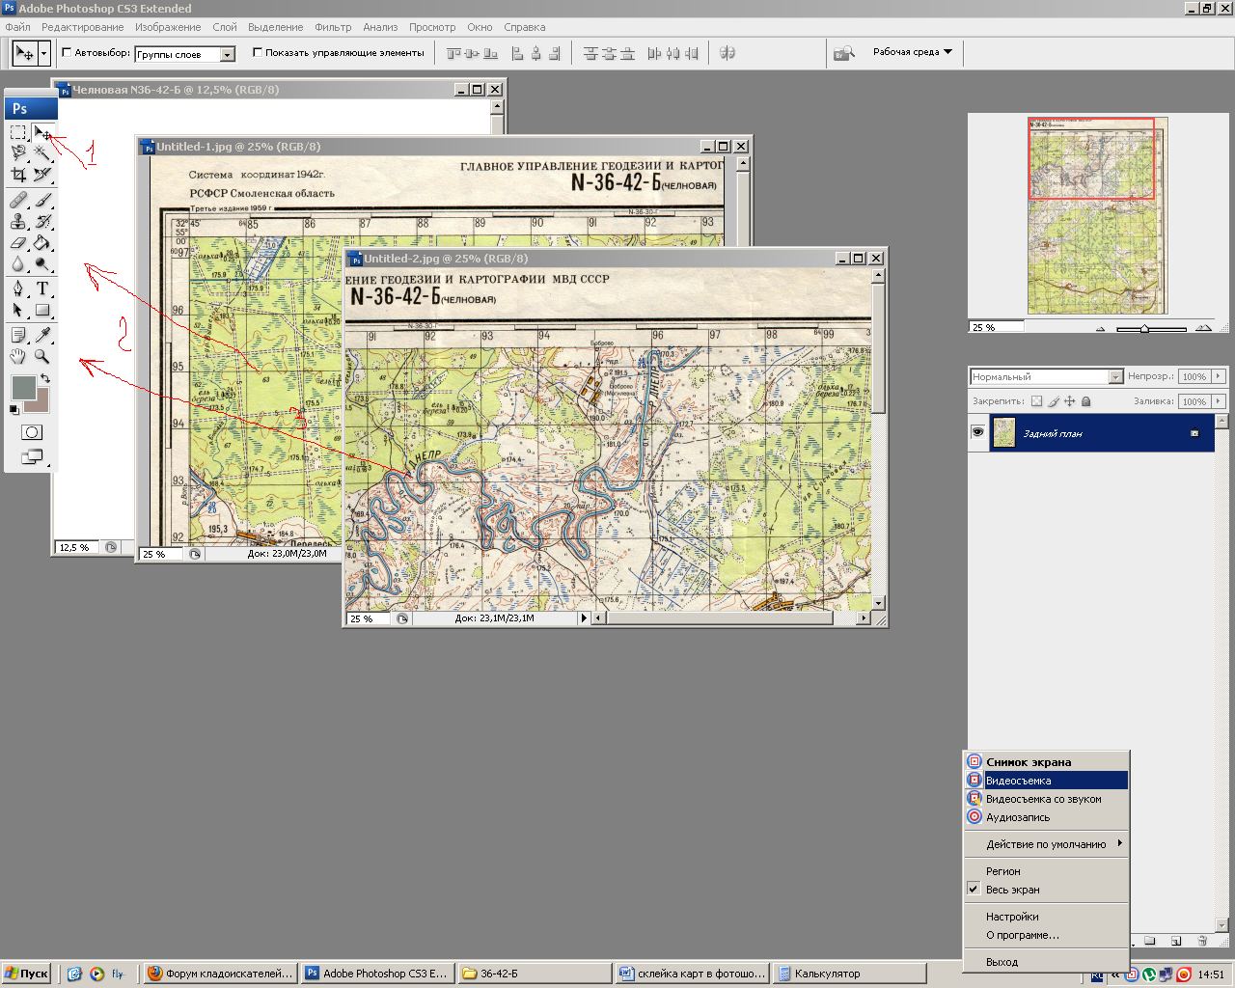Select the Move tool in the toolbox
Screen dimensions: 1235x988
pyautogui.click(x=42, y=132)
